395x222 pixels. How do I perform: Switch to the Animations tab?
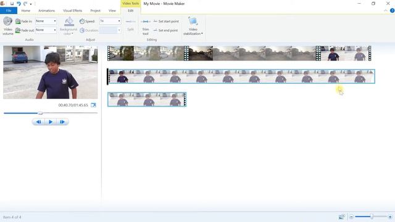47,10
